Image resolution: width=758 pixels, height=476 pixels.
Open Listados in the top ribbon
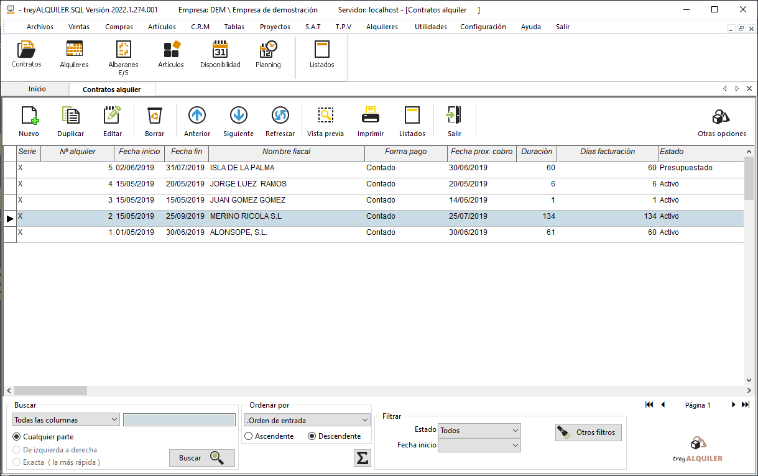click(x=322, y=55)
